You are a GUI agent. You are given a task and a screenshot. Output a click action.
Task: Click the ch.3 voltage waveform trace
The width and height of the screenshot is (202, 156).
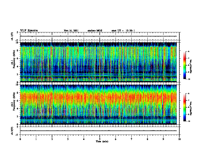click(98, 131)
